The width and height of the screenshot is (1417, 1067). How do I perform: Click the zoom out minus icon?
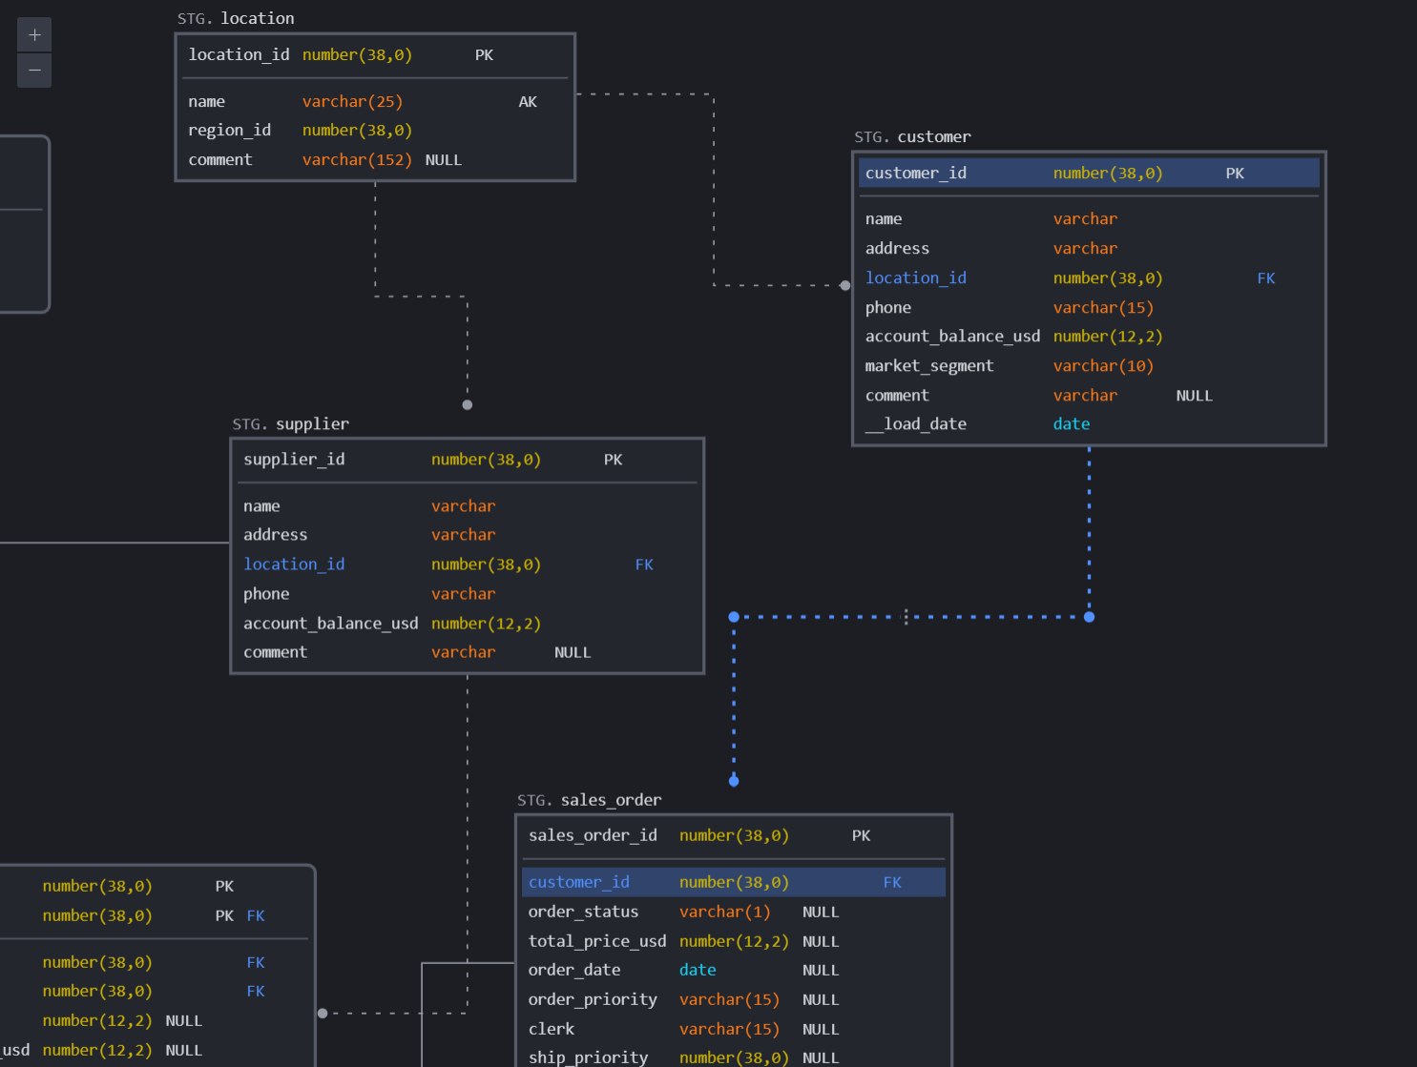tap(34, 70)
